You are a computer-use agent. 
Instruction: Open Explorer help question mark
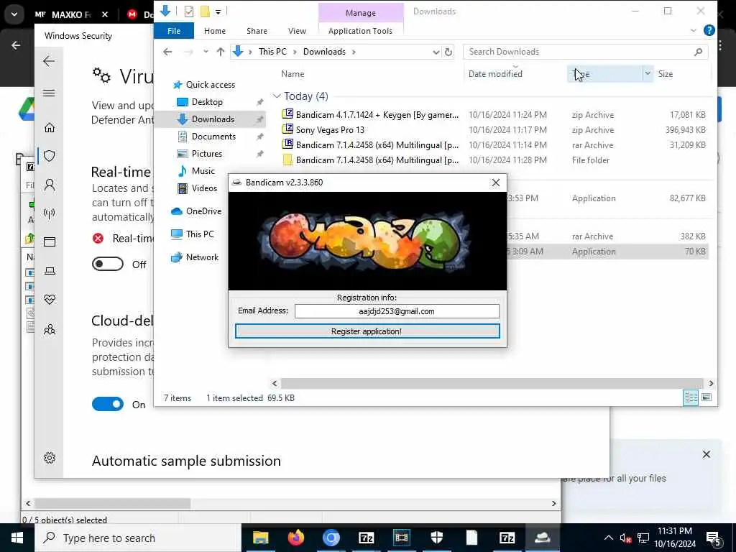tap(709, 30)
